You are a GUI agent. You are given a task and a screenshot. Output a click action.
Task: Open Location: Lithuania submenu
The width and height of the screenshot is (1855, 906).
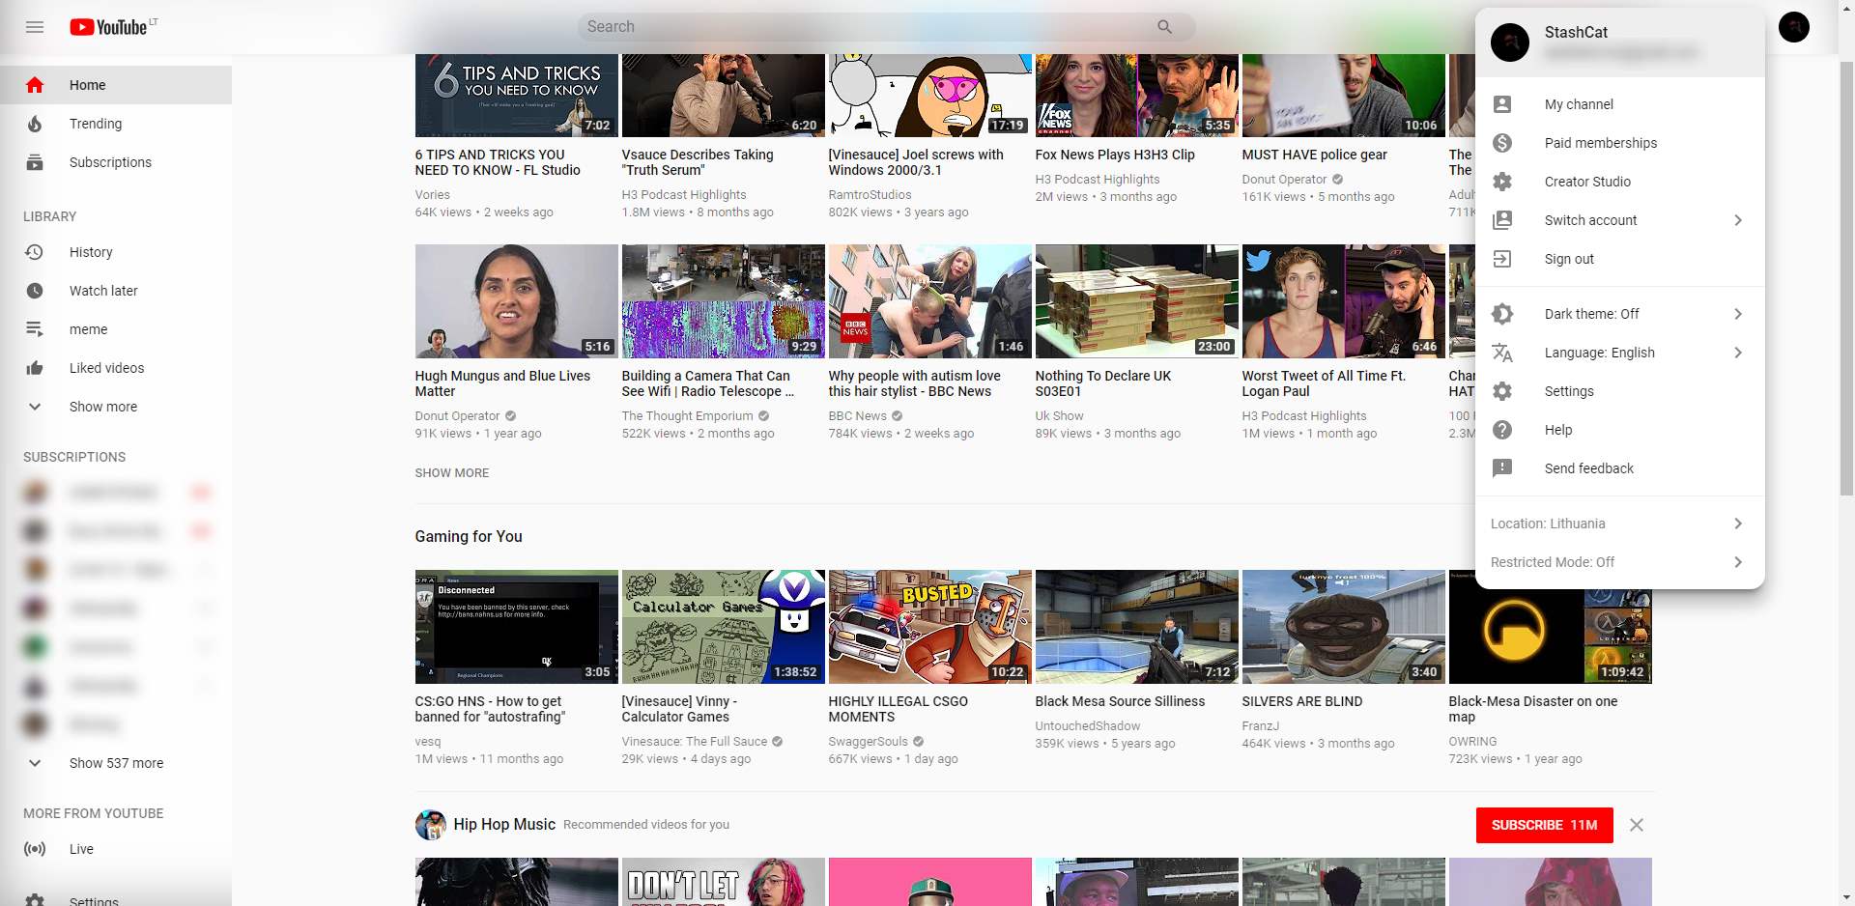[x=1620, y=524]
